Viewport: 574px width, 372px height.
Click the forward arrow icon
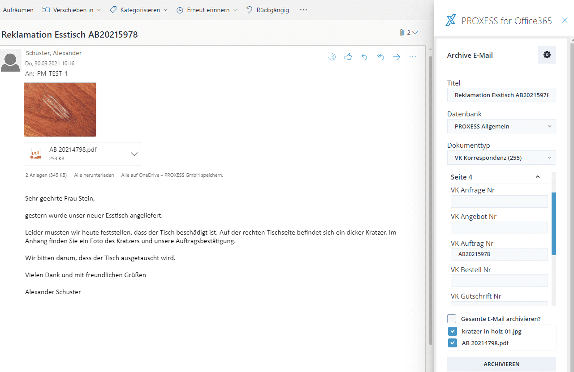click(397, 57)
